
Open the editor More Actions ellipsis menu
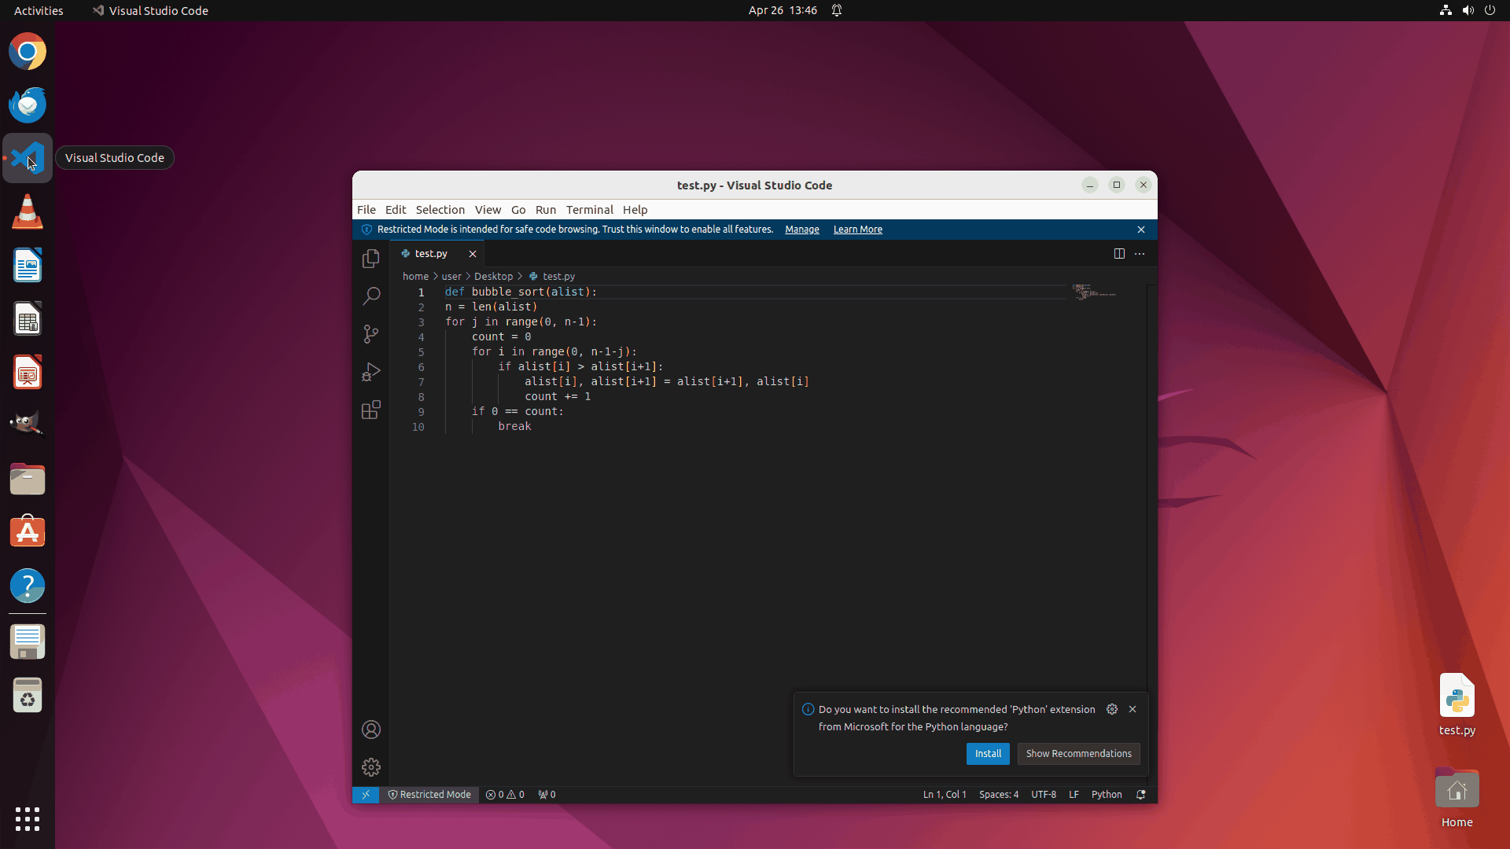1140,253
